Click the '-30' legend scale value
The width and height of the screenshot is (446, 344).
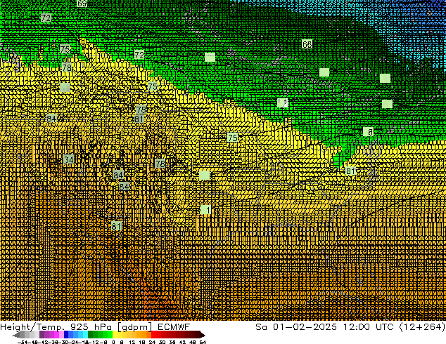click(65, 342)
